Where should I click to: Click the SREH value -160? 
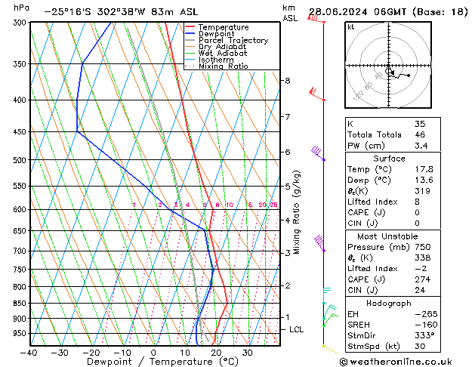[426, 325]
